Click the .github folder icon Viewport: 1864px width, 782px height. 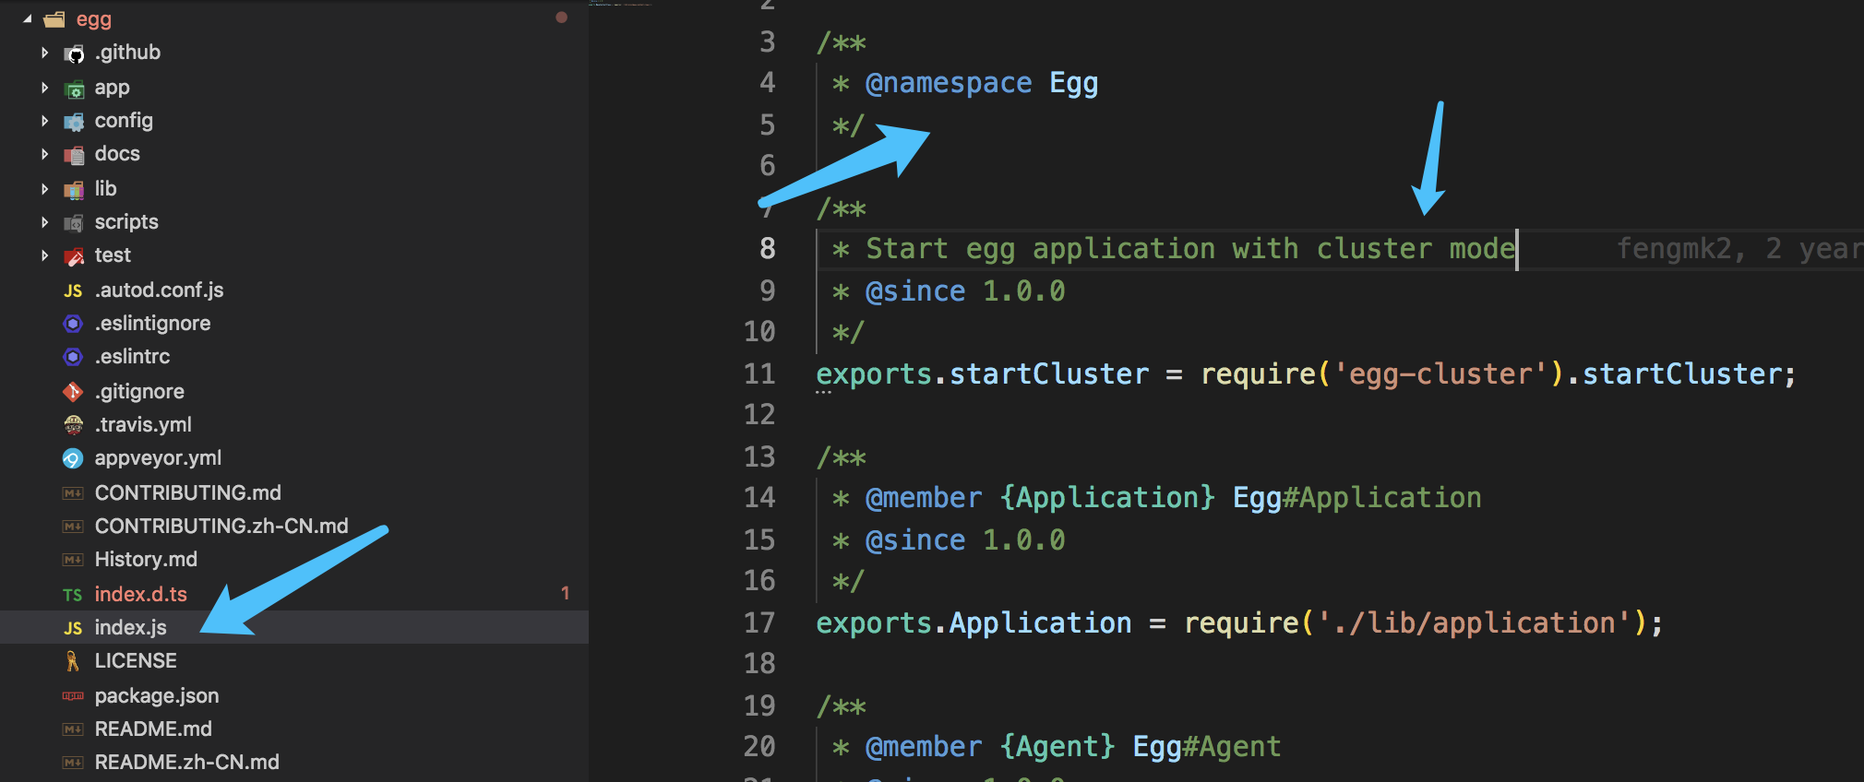73,54
